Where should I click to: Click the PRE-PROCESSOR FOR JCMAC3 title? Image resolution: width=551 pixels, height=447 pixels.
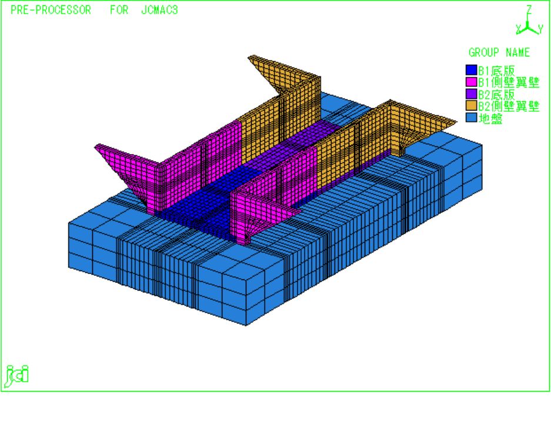(x=94, y=10)
